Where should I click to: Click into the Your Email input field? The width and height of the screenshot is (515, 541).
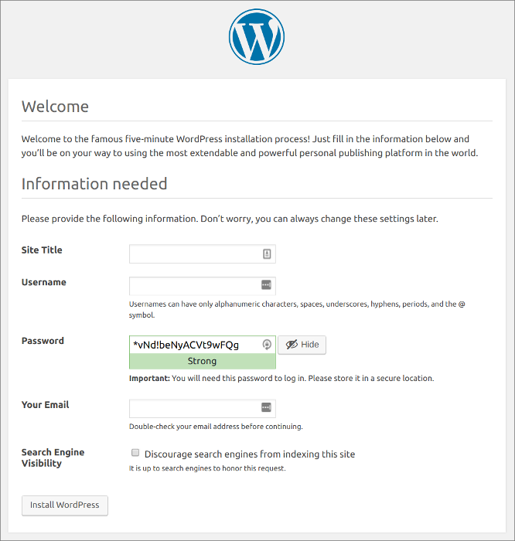click(x=193, y=407)
